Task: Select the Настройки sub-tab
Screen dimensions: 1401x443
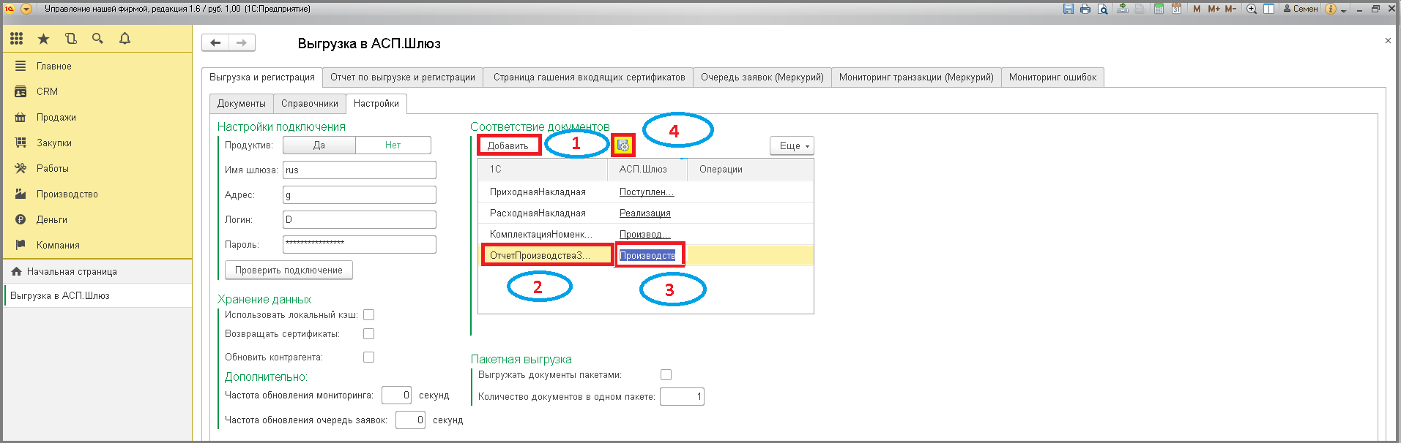Action: pyautogui.click(x=376, y=103)
